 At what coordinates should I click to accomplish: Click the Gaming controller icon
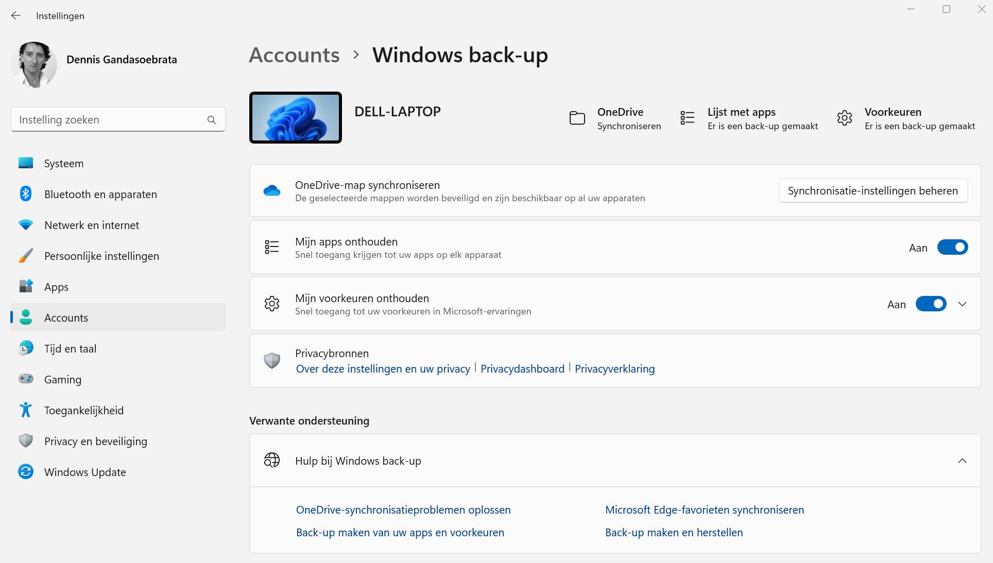[x=26, y=379]
